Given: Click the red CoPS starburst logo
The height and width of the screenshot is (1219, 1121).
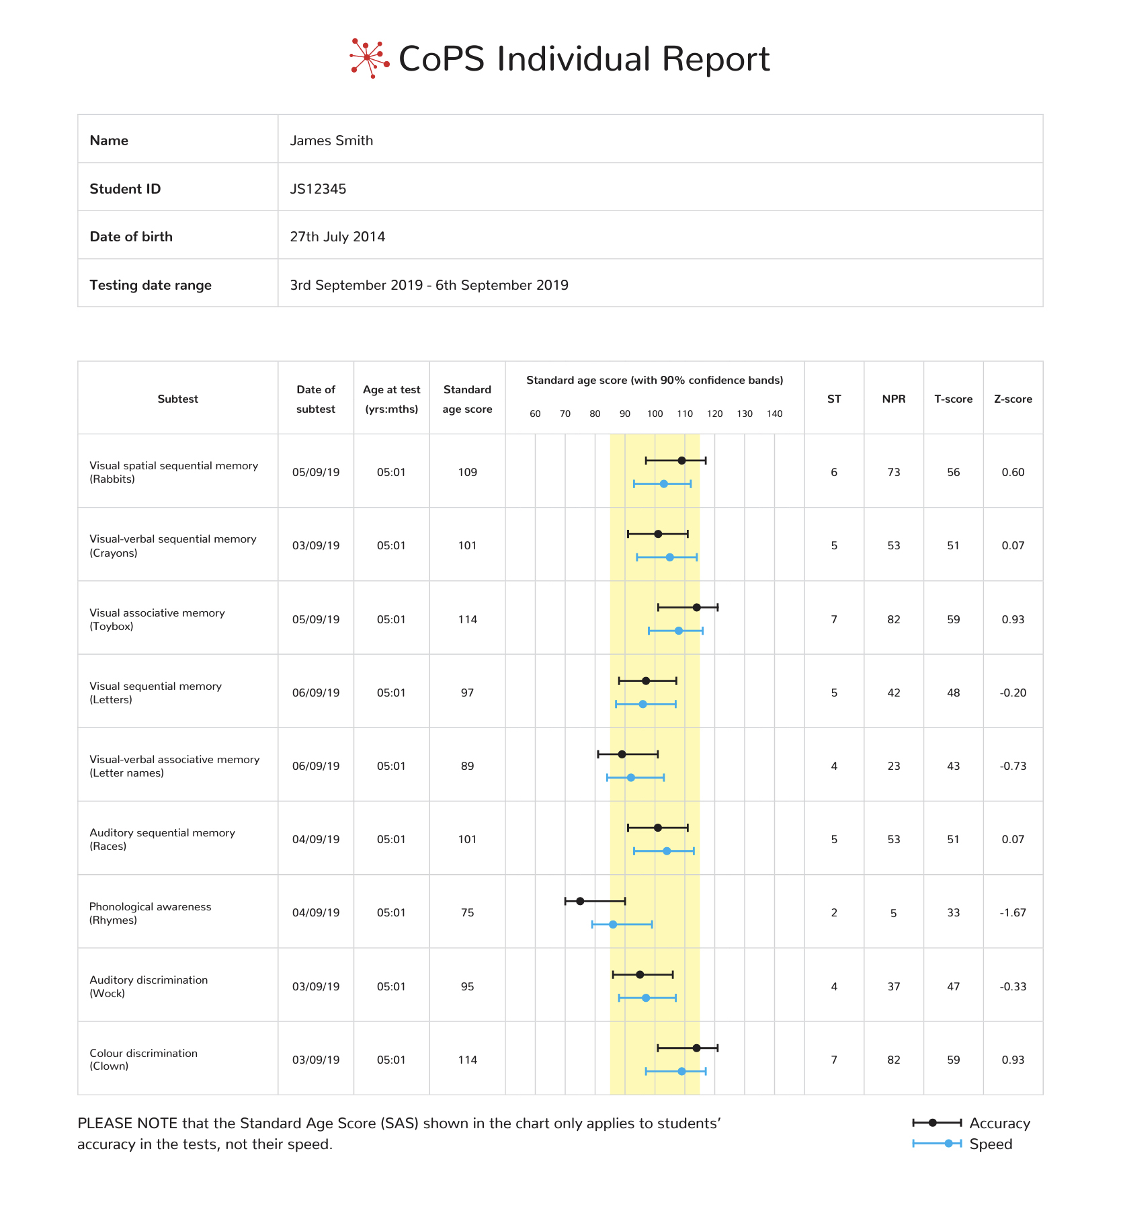Looking at the screenshot, I should coord(369,58).
